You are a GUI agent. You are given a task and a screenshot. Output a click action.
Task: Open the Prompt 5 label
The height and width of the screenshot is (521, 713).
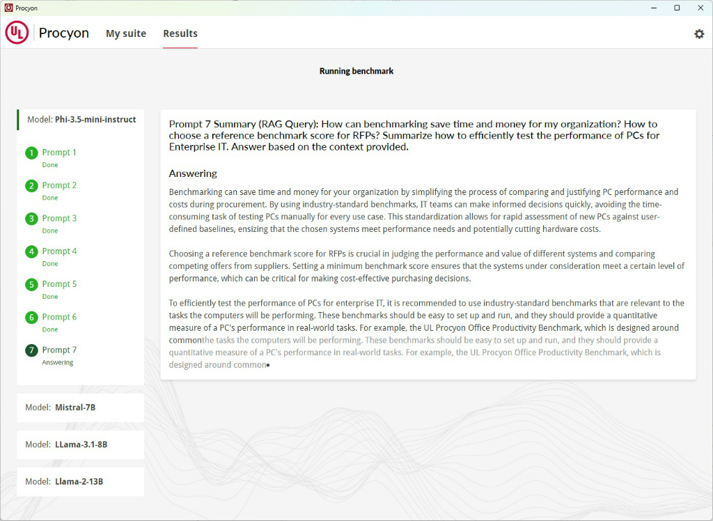coord(59,284)
